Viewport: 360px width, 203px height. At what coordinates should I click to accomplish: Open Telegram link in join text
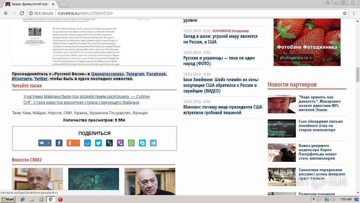pos(135,74)
